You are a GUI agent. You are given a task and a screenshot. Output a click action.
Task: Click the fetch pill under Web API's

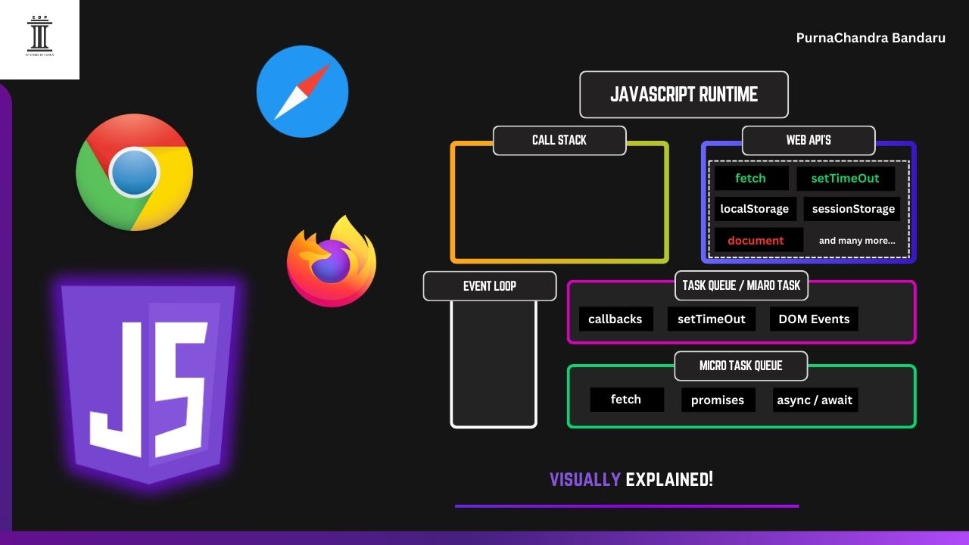click(x=750, y=178)
